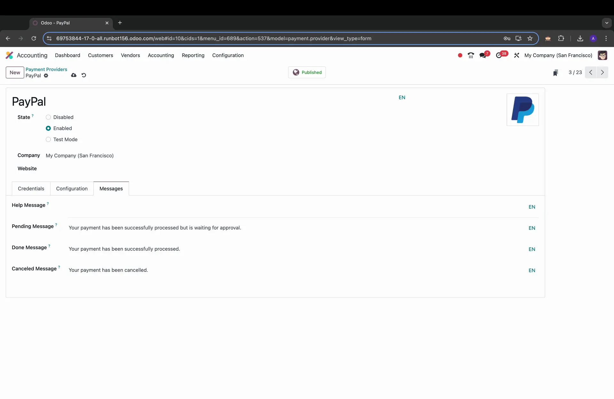Open the Company field dropdown
The height and width of the screenshot is (399, 614).
[x=80, y=156]
